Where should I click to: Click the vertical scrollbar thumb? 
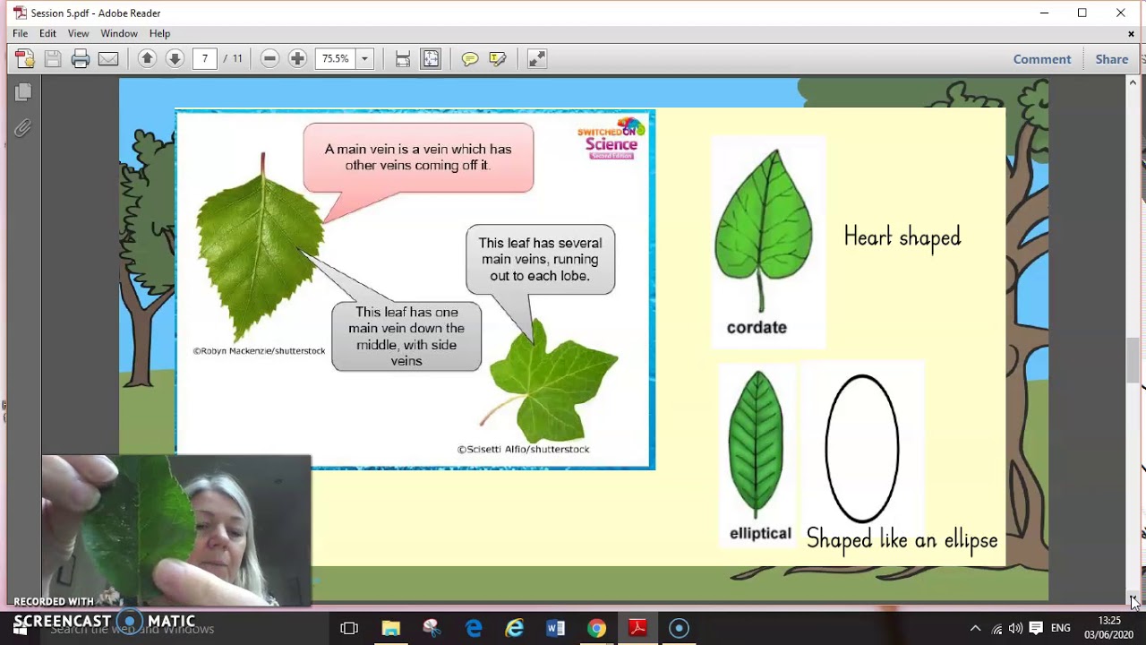point(1133,360)
